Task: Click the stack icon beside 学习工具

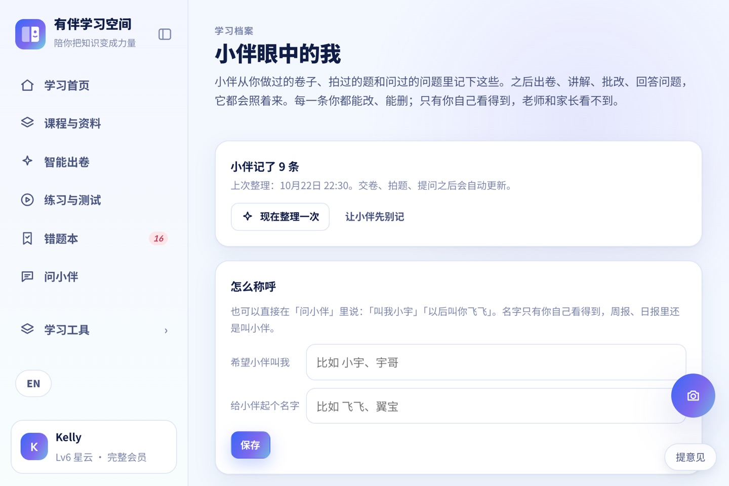Action: tap(27, 330)
